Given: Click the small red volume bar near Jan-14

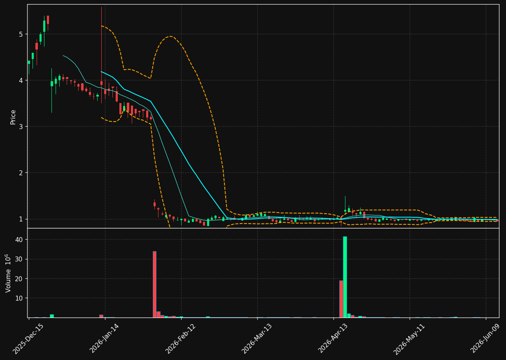Looking at the screenshot, I should pos(101,316).
